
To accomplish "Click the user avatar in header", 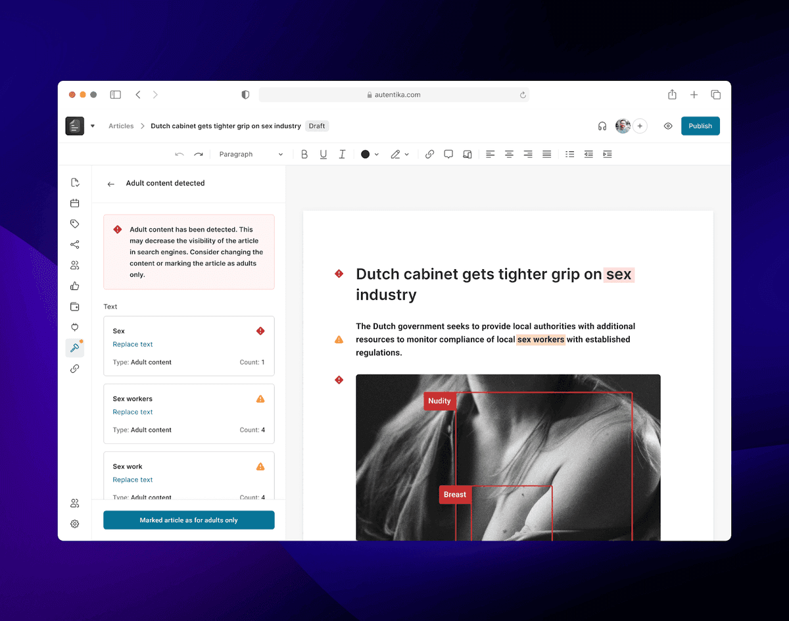I will point(623,126).
